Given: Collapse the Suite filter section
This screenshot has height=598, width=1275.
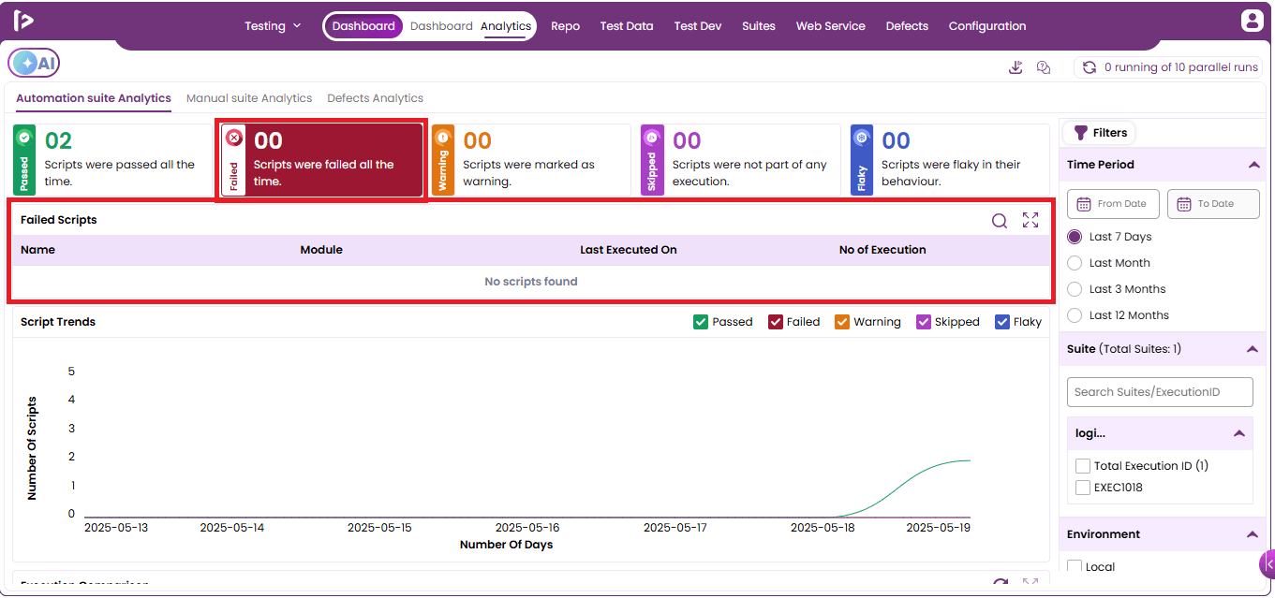Looking at the screenshot, I should (1253, 349).
